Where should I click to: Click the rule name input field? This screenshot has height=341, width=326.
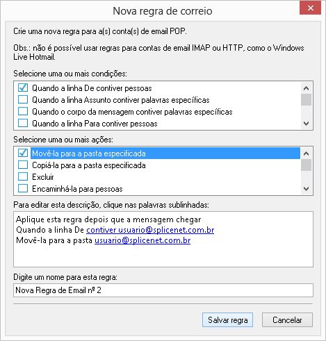pyautogui.click(x=163, y=290)
